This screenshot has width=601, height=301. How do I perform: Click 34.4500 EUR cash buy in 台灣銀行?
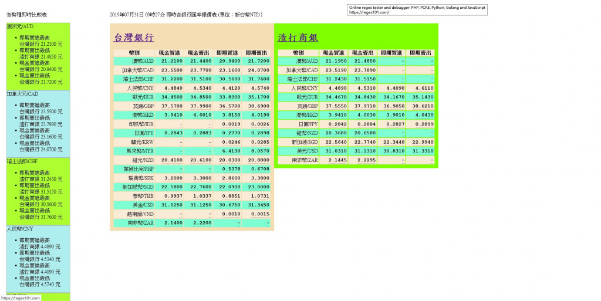[172, 97]
